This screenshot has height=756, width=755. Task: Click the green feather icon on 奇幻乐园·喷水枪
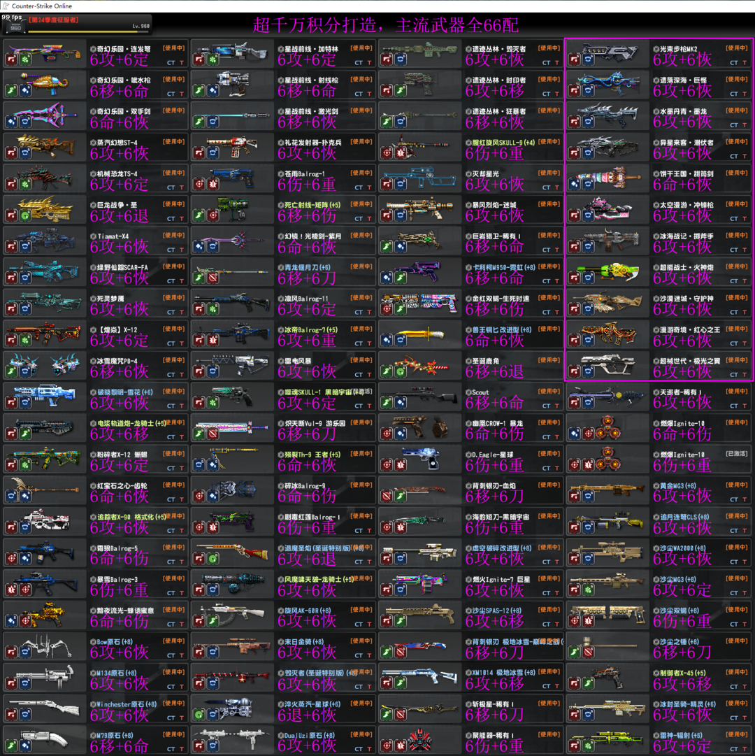[x=11, y=91]
